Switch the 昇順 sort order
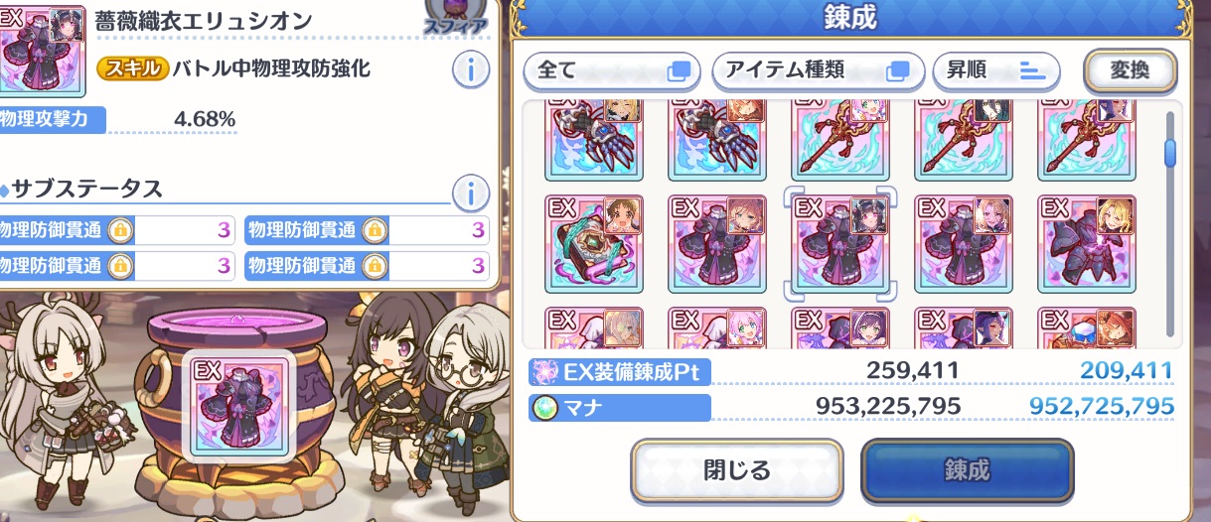The image size is (1211, 522). click(x=996, y=70)
